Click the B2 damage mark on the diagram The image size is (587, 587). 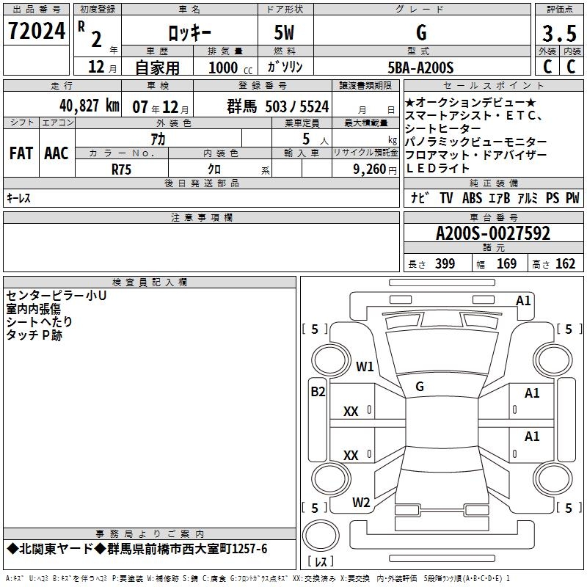317,392
